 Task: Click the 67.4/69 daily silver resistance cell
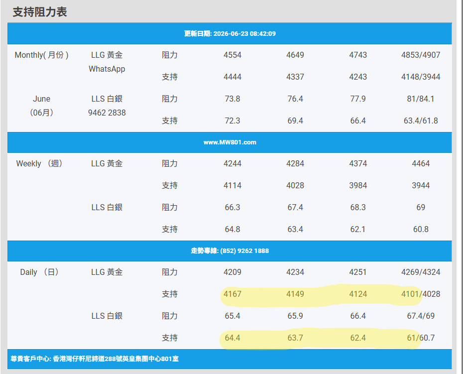[x=421, y=316]
